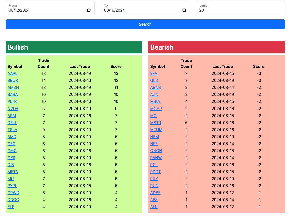
Task: Open the NEM symbol link
Action: coord(154,137)
